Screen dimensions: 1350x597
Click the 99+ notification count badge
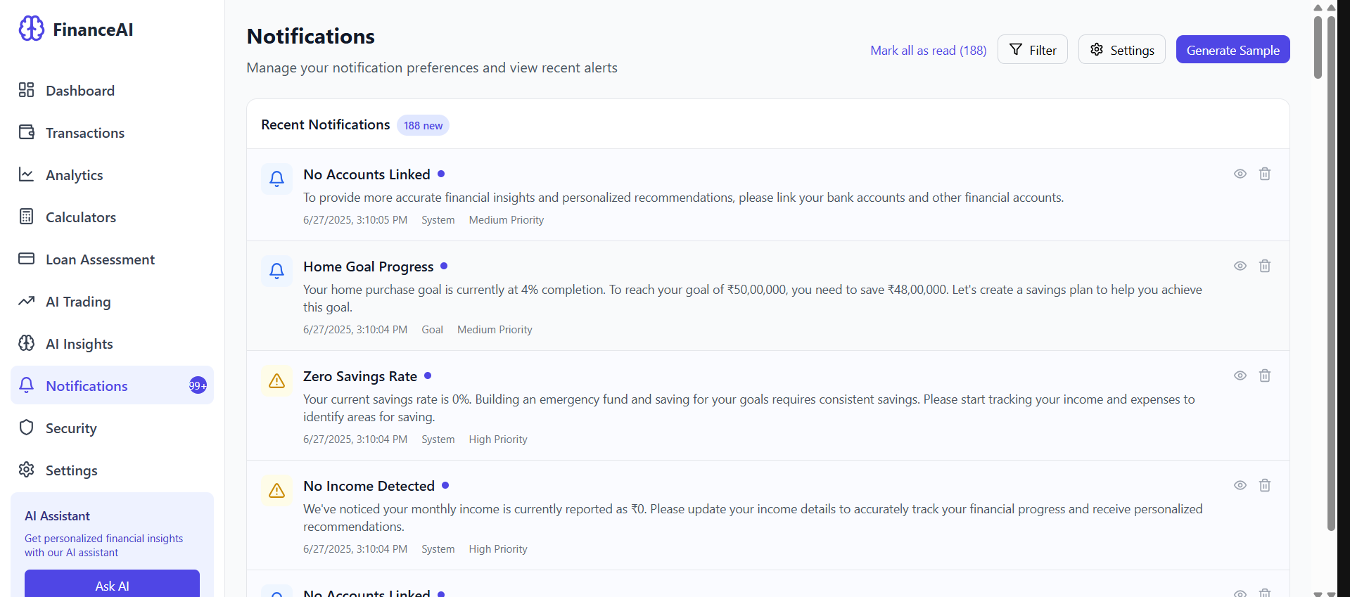click(198, 385)
